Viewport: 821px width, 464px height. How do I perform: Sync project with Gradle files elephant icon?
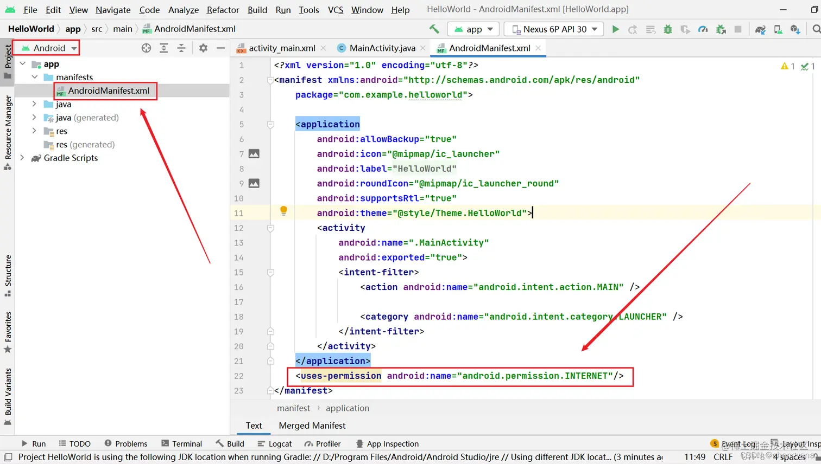(x=760, y=29)
